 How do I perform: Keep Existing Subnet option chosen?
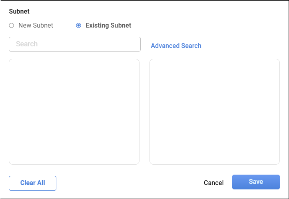click(x=78, y=25)
